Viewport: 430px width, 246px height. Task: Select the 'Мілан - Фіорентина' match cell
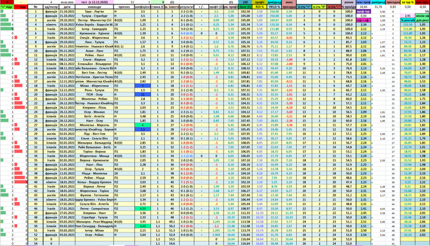click(95, 86)
